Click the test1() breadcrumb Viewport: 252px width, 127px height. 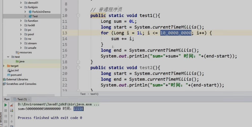point(94,94)
